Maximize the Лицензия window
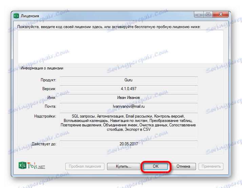The width and height of the screenshot is (242, 188). [208, 15]
